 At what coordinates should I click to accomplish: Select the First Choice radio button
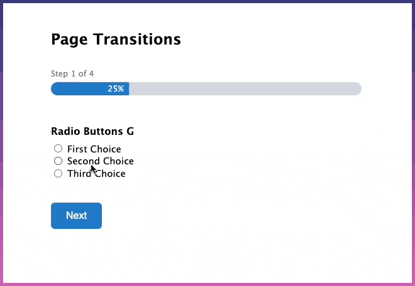[x=58, y=149]
